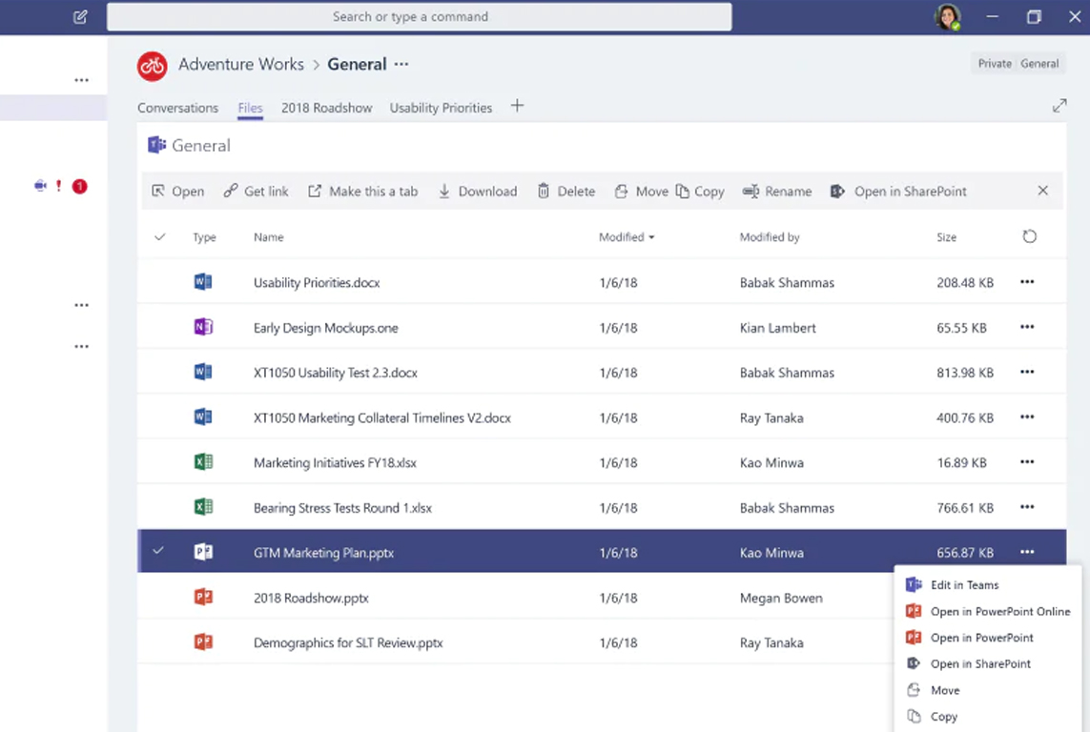This screenshot has width=1090, height=732.
Task: Open more options for XT1050 Marketing Collateral Timelines
Action: point(1027,417)
